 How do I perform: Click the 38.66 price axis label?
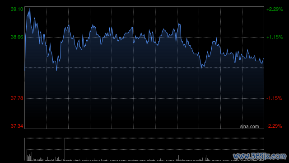[x=17, y=37]
